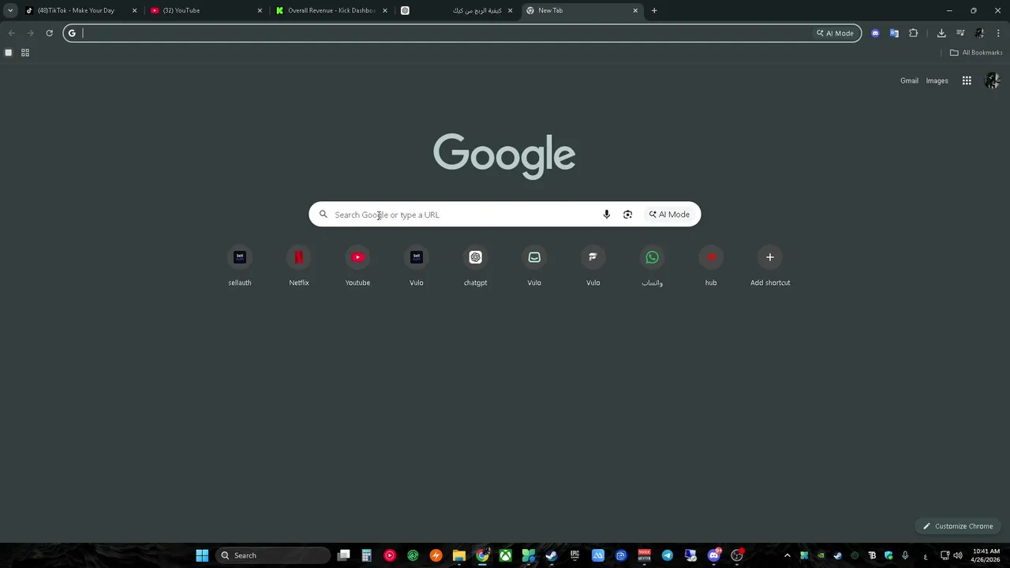Open volume control in system tray

958,555
